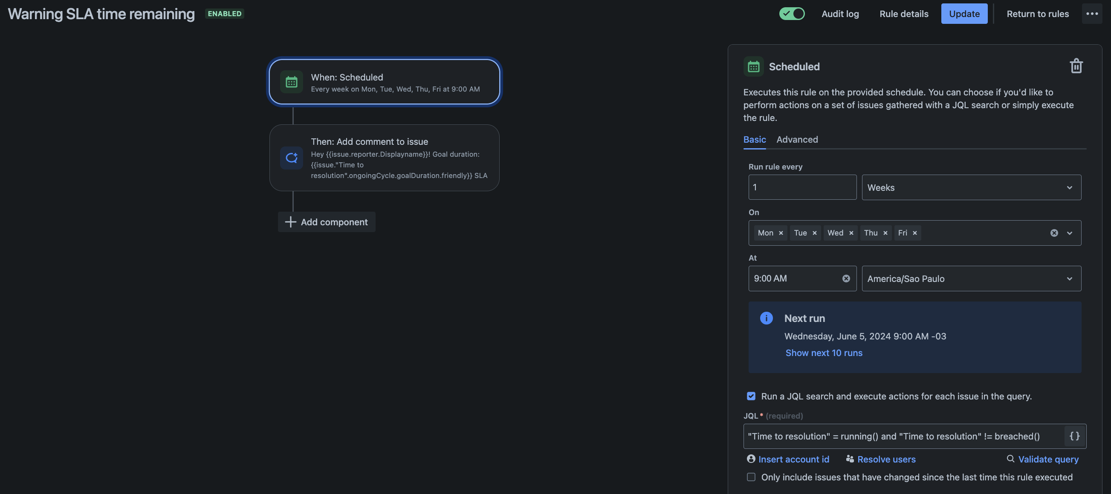The image size is (1111, 494).
Task: Click the Update button
Action: click(x=964, y=14)
